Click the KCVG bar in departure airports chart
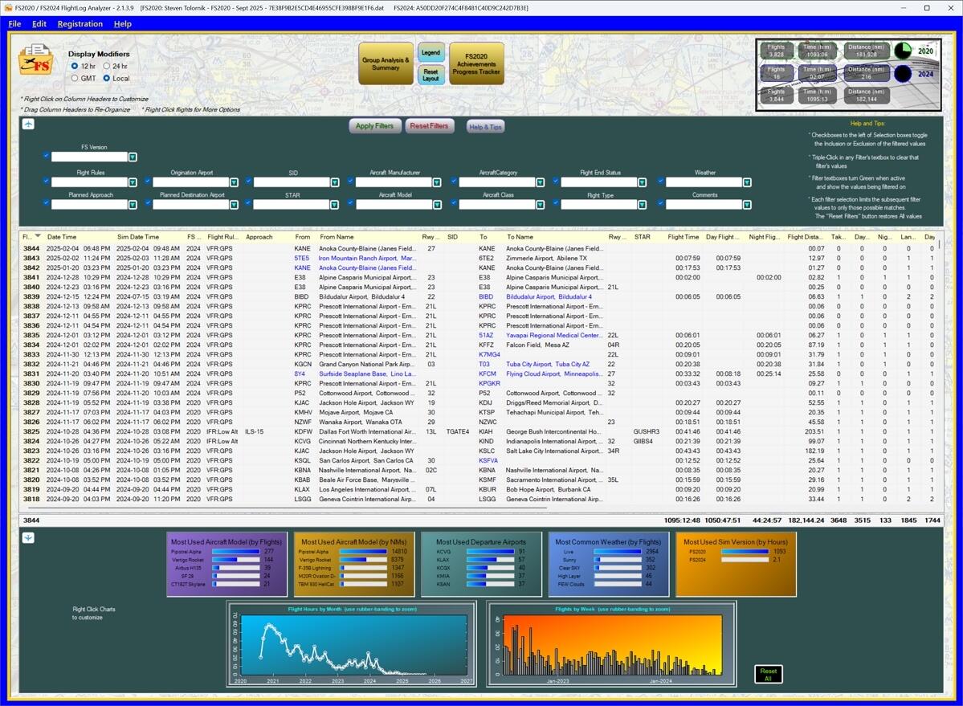Viewport: 963px width, 706px height. click(490, 552)
